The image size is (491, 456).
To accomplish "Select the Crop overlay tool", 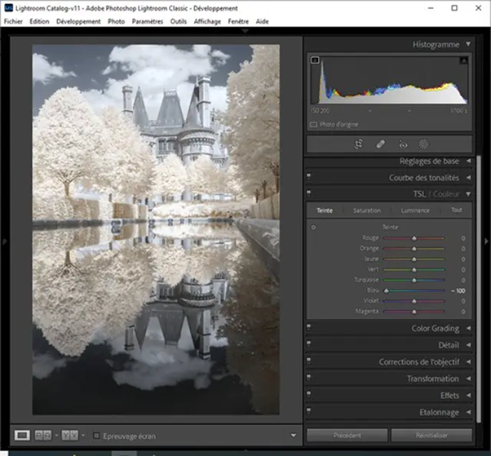I will point(359,144).
